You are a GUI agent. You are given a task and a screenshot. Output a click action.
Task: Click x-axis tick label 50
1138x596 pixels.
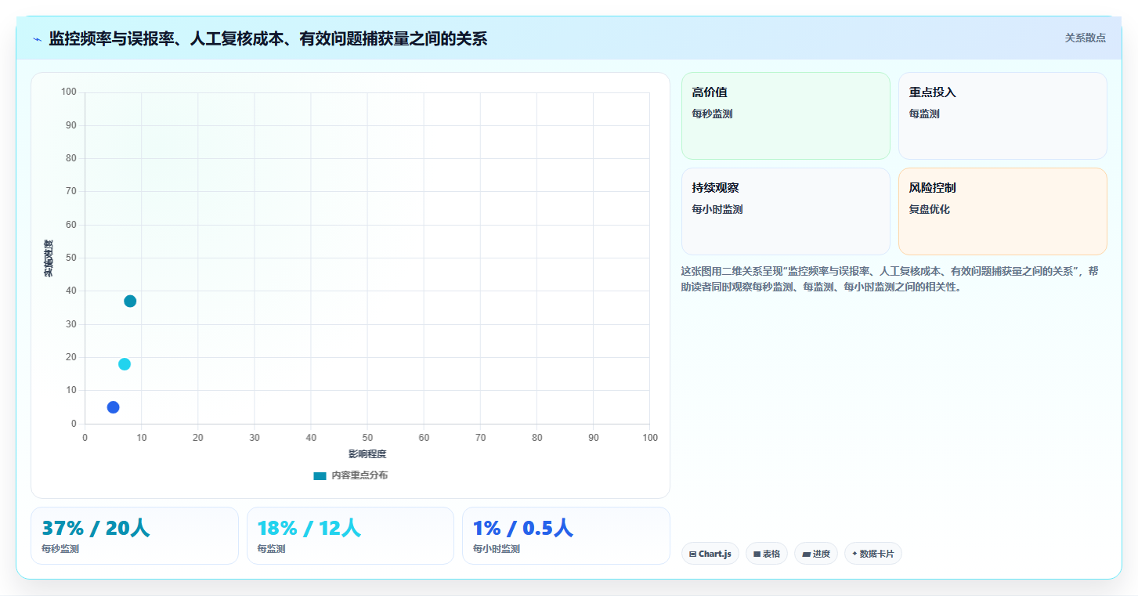(x=367, y=438)
